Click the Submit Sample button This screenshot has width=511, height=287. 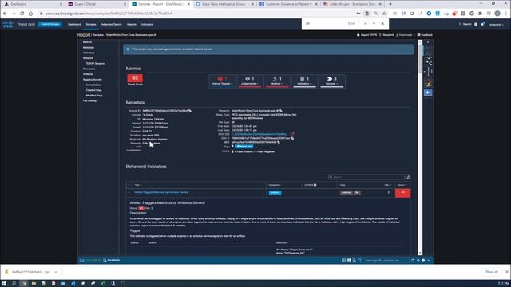coord(50,24)
